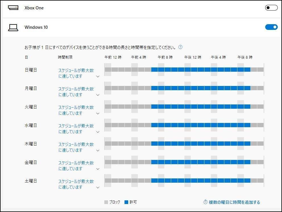Expand the 日曜日 schedule details chevron
The width and height of the screenshot is (282, 212).
point(98,76)
